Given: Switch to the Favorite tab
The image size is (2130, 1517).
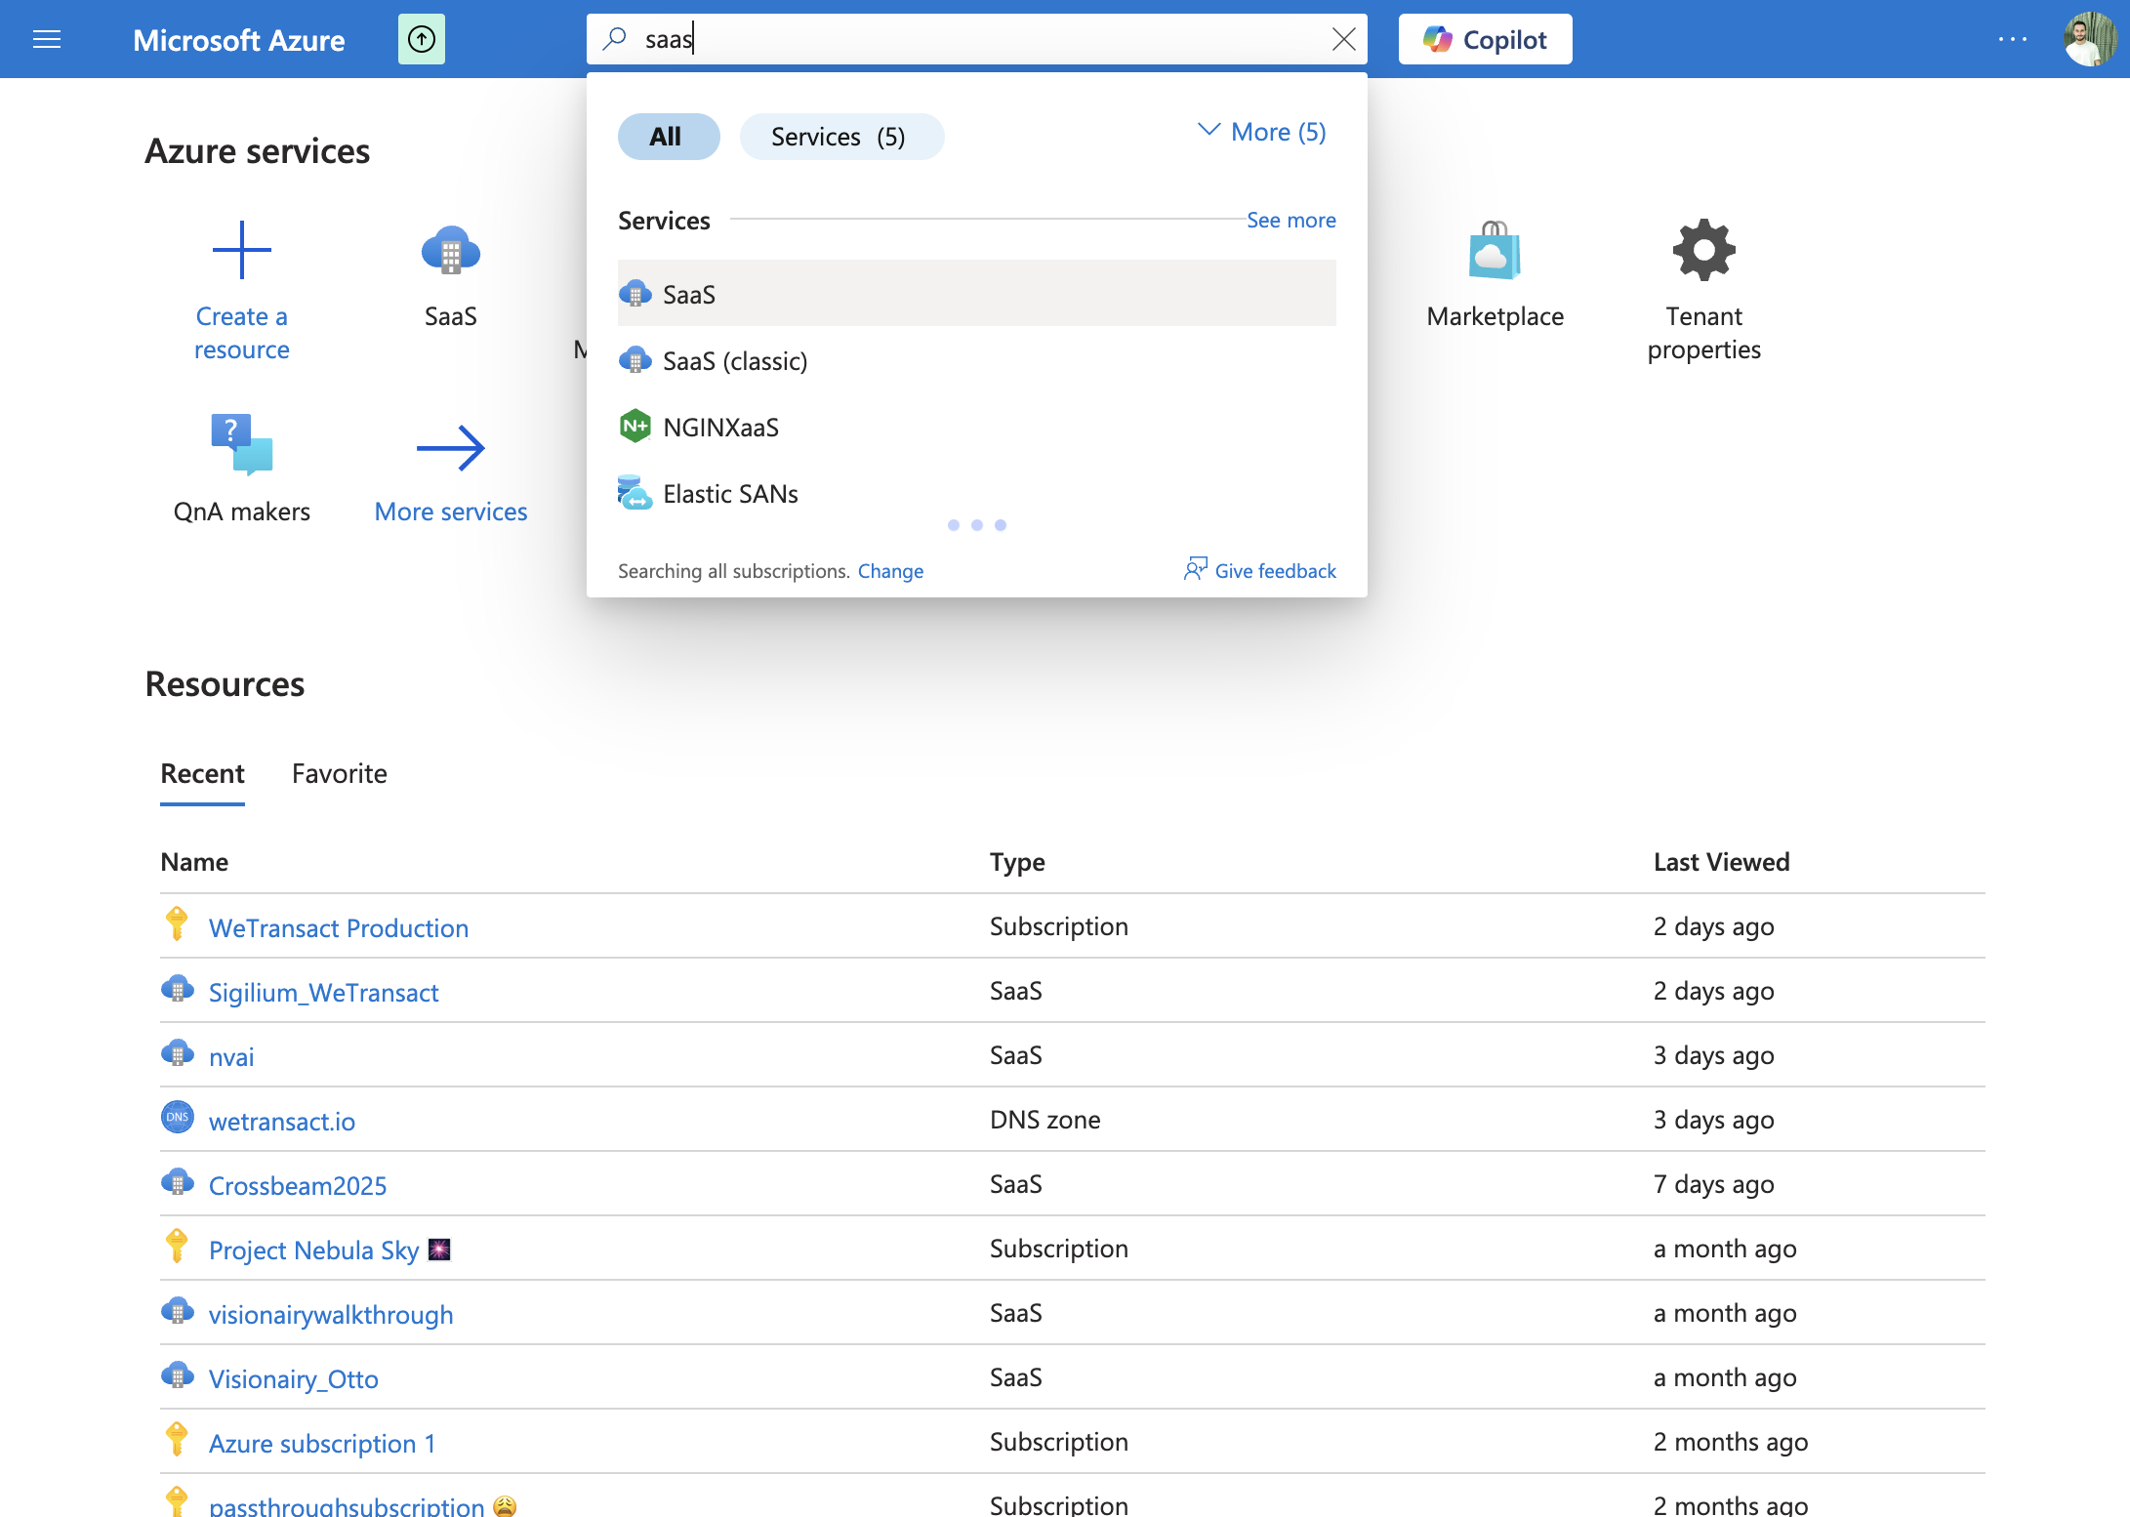Looking at the screenshot, I should [x=340, y=774].
